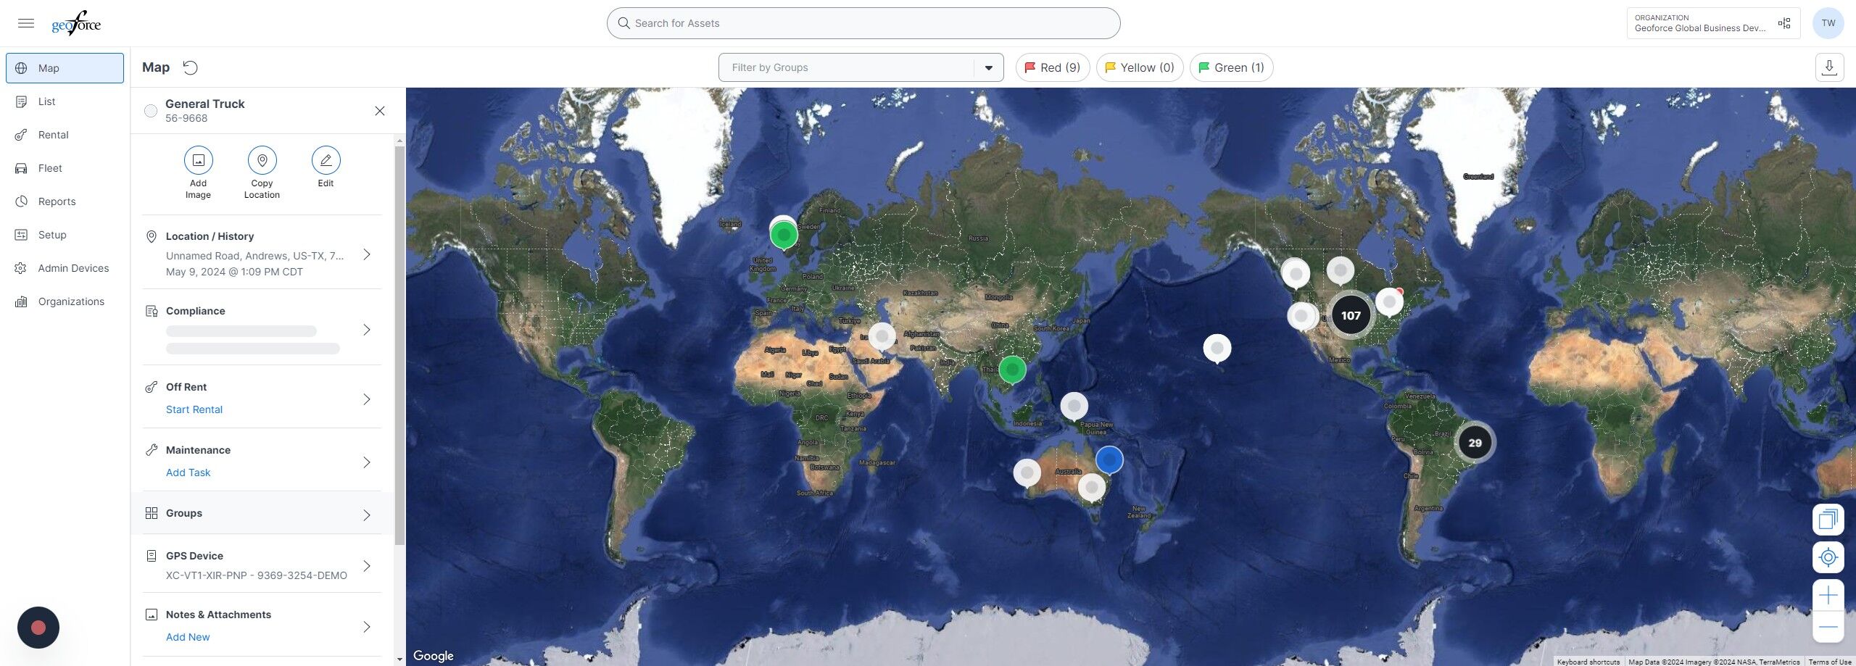Expand Maintenance section chevron

(x=367, y=462)
